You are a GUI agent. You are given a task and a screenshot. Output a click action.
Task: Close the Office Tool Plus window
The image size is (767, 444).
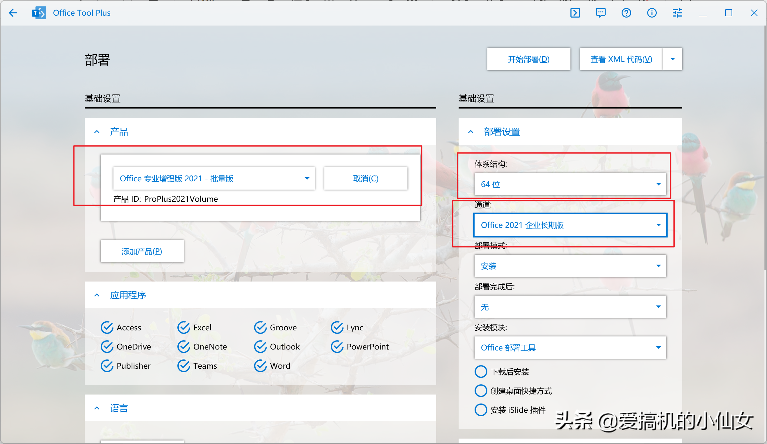(754, 13)
